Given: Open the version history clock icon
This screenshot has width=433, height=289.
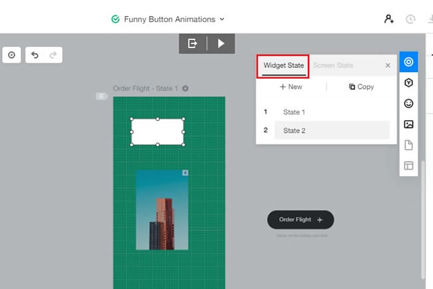Looking at the screenshot, I should 410,19.
